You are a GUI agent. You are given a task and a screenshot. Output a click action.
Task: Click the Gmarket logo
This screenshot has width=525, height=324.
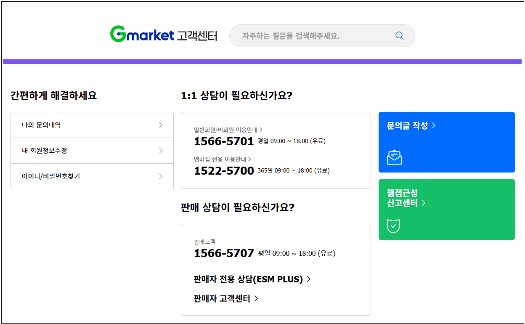pyautogui.click(x=142, y=35)
